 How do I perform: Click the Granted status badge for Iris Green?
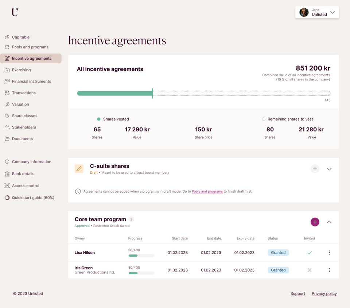(x=278, y=270)
